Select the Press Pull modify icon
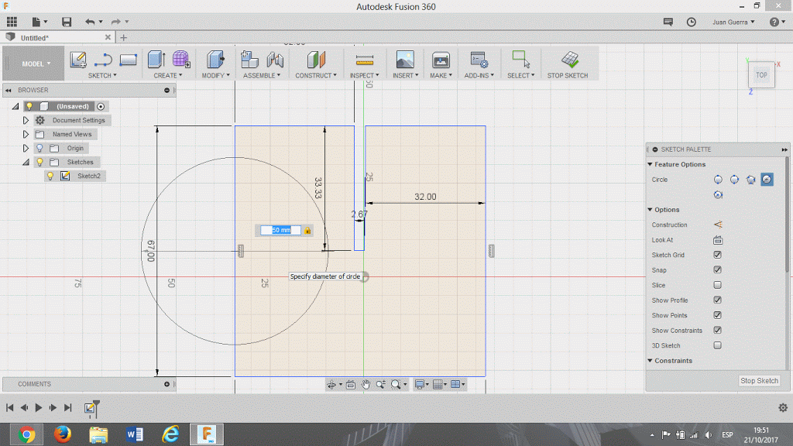The height and width of the screenshot is (446, 793). 215,60
